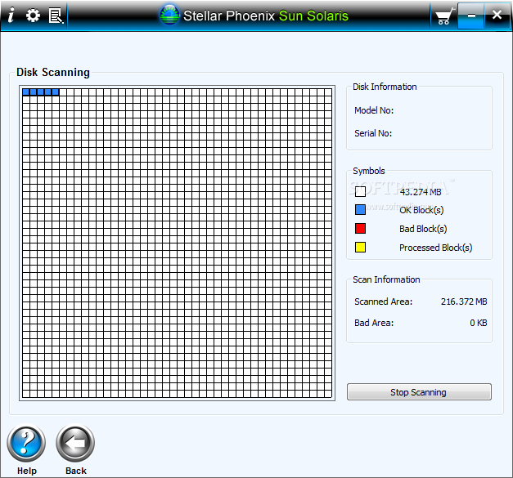Click the shopping cart buy icon
This screenshot has width=513, height=478.
coord(444,16)
